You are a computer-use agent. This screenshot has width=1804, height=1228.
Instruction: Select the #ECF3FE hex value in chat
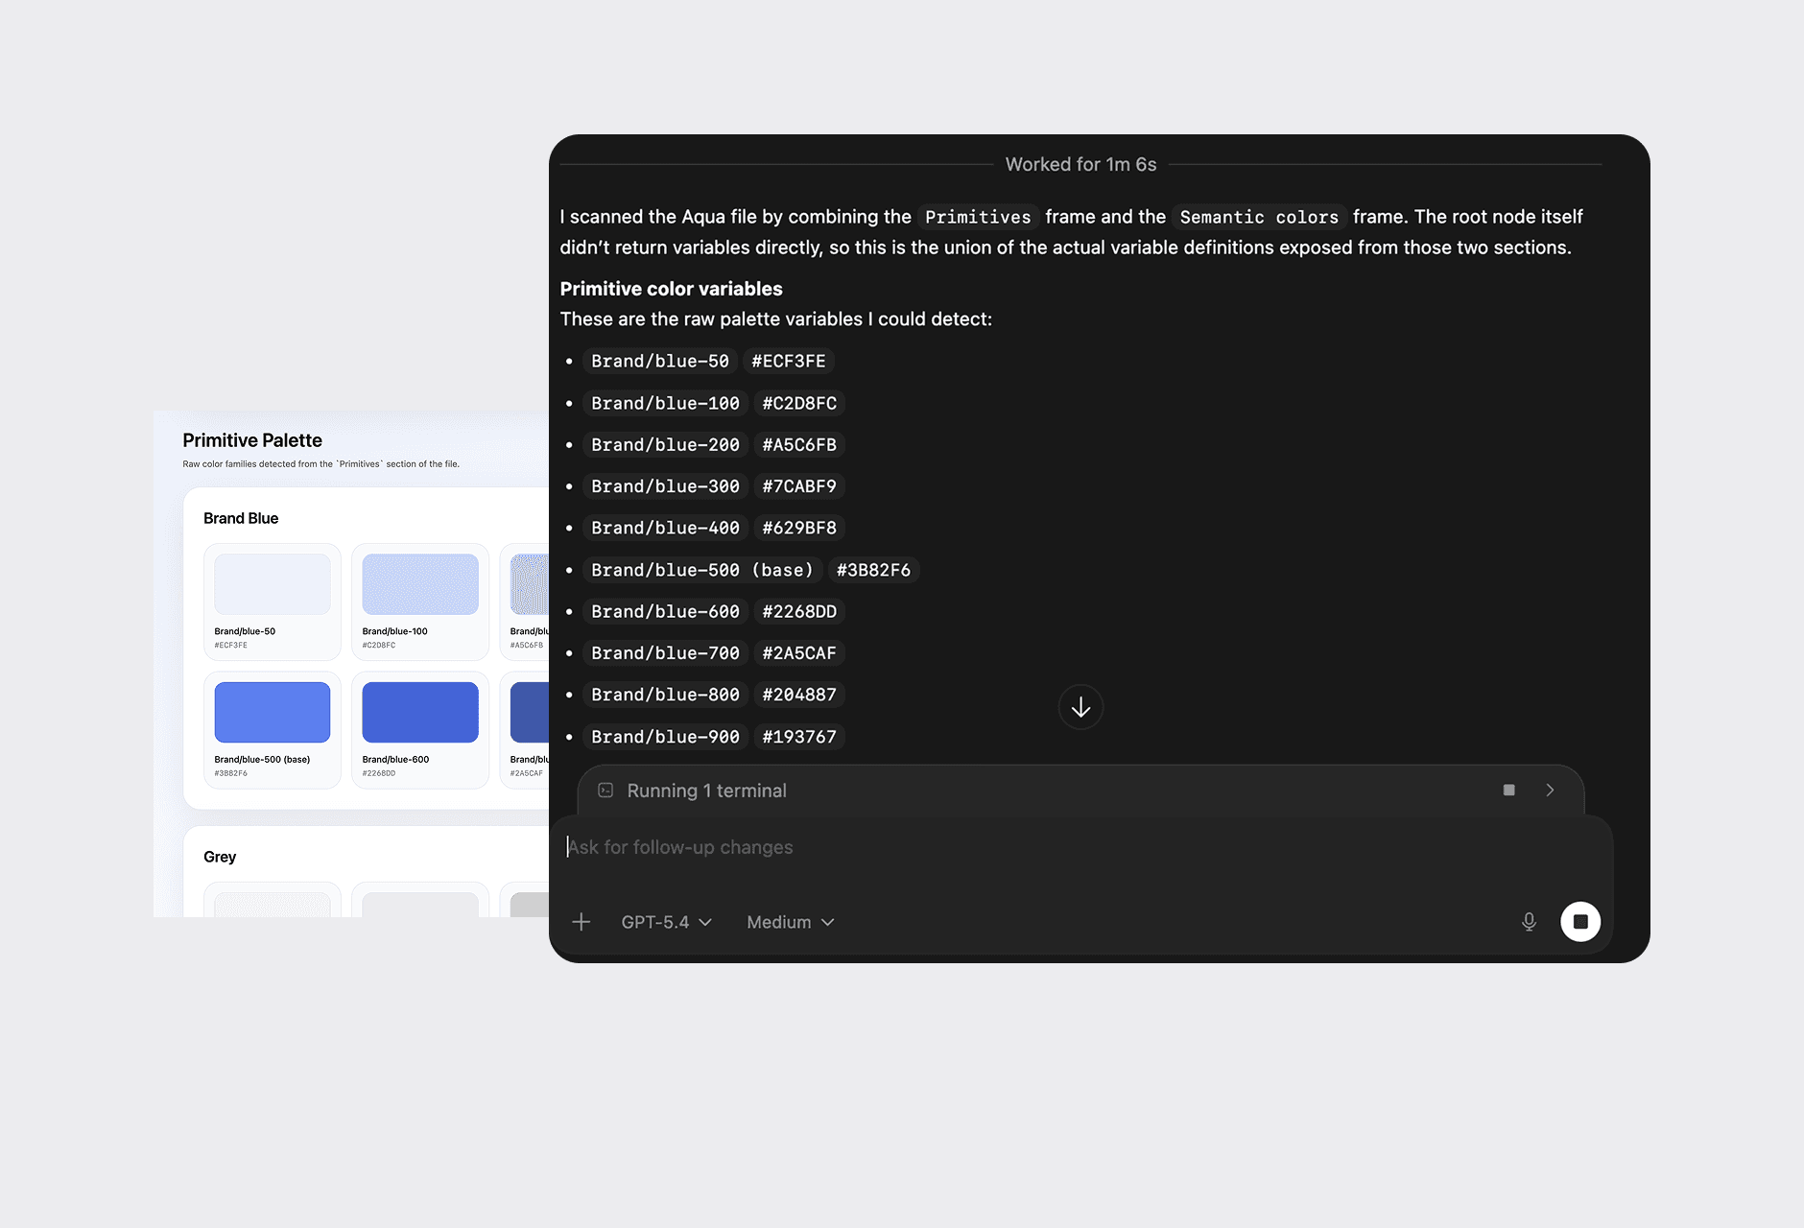click(x=789, y=362)
